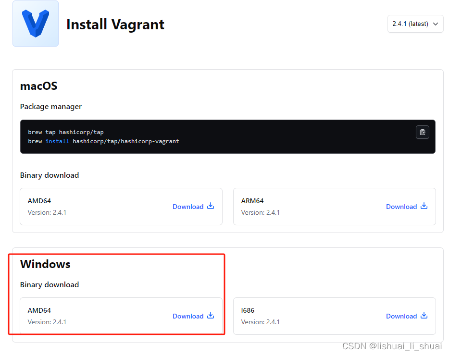Click the Install Vagrant page title
Viewport: 449px width, 355px height.
pos(115,24)
